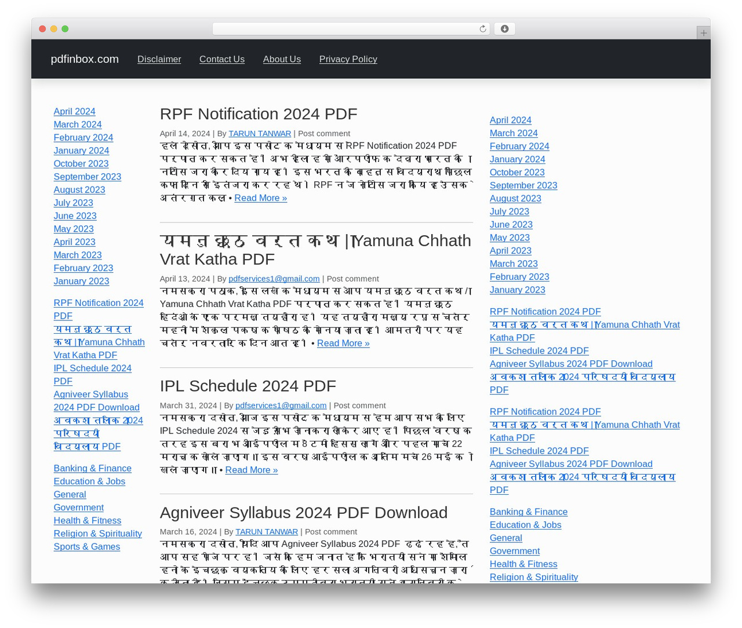Click Read More under IPL Schedule post
The height and width of the screenshot is (628, 742).
[252, 470]
